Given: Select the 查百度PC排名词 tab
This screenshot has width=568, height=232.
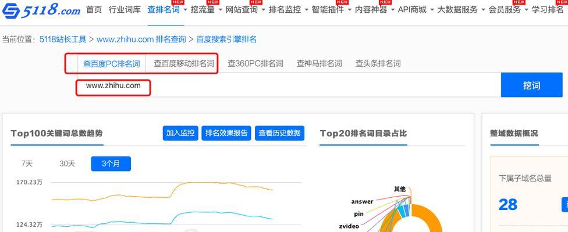Looking at the screenshot, I should point(112,64).
